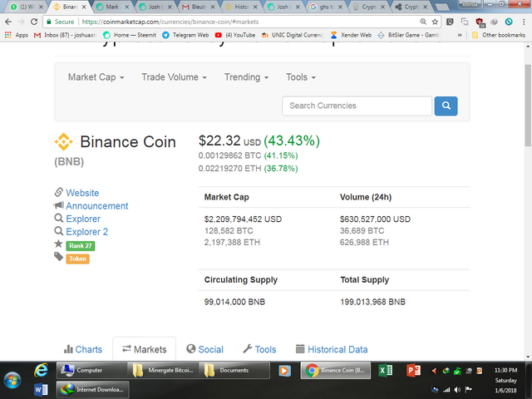532x399 pixels.
Task: Open Documents folder from taskbar
Action: (234, 370)
